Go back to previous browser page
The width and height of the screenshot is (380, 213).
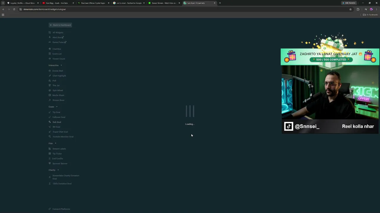(x=3, y=9)
